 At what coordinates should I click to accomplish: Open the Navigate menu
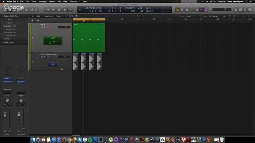click(43, 2)
